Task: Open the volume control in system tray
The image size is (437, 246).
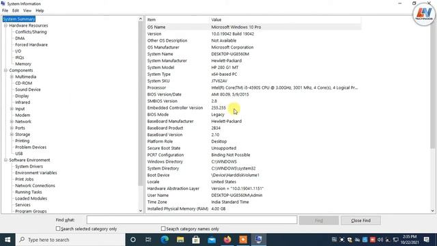Action: (380, 240)
